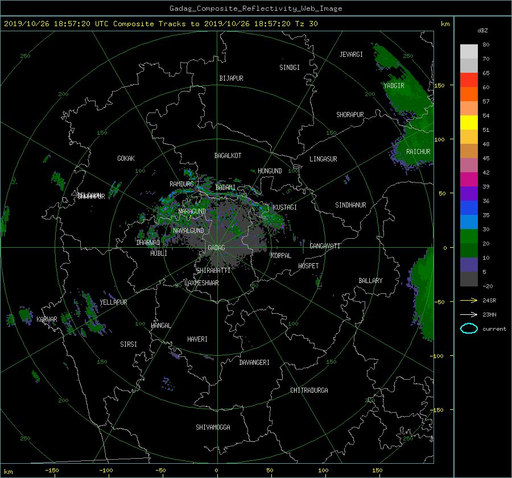Screen dimensions: 512x478
Task: Click the cyan ellipse 'current' legend icon
Action: point(469,329)
